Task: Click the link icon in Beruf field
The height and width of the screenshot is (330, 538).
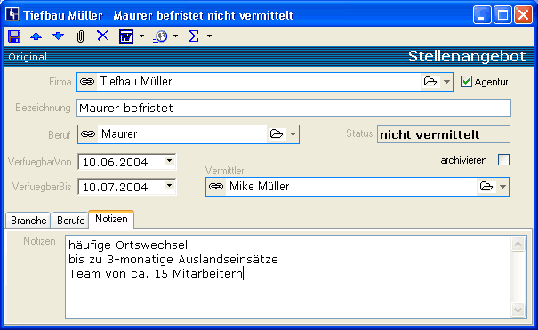Action: tap(88, 133)
